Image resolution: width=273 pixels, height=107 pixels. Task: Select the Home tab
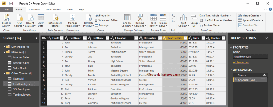click(19, 10)
